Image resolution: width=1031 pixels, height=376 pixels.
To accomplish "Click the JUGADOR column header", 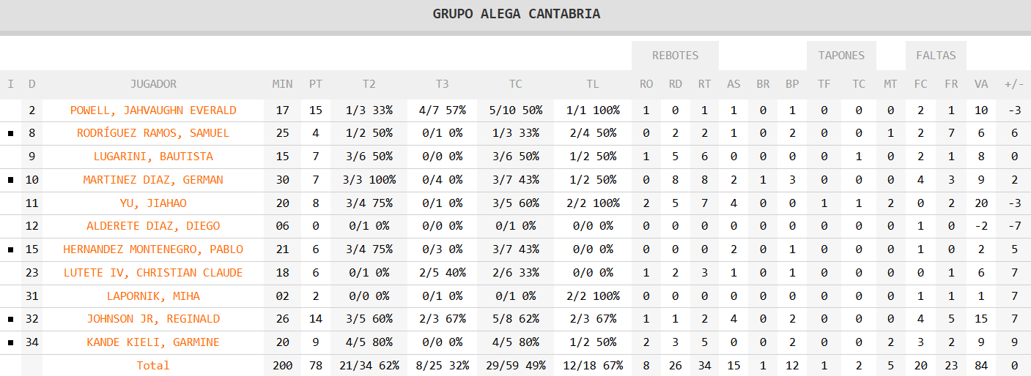I will click(x=153, y=84).
